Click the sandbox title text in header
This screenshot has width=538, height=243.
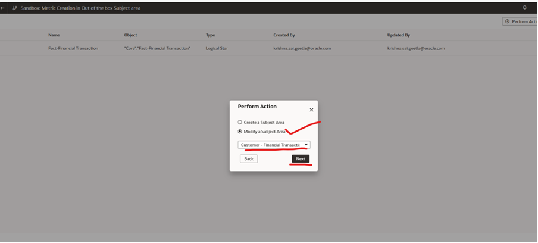pyautogui.click(x=80, y=8)
